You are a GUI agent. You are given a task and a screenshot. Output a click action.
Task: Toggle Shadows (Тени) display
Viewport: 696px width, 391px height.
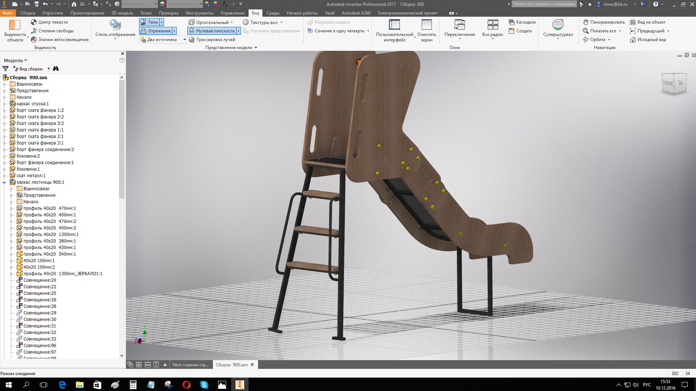tap(149, 22)
